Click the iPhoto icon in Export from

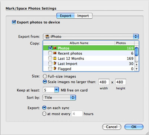47,37
